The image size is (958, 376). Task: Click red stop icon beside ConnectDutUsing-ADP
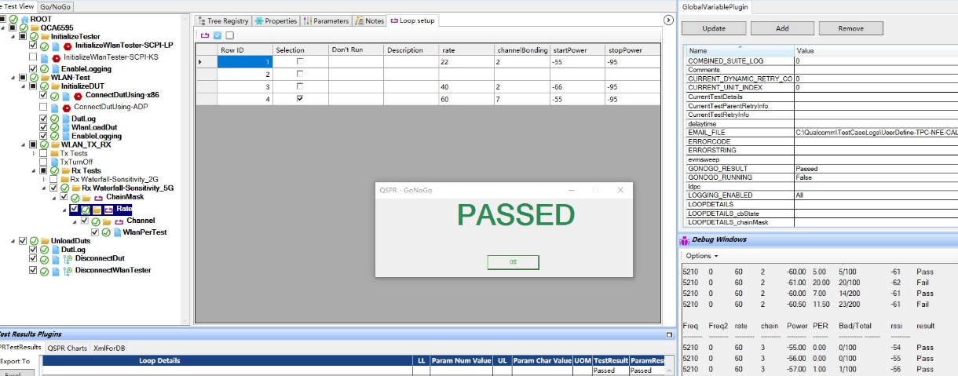tap(66, 108)
